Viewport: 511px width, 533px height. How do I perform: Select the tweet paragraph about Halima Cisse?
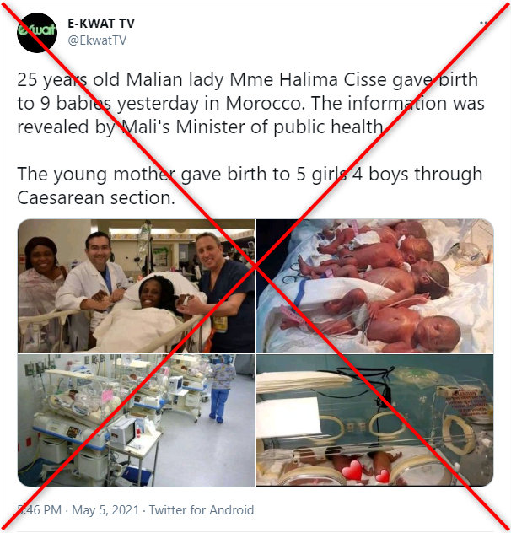coord(251,104)
